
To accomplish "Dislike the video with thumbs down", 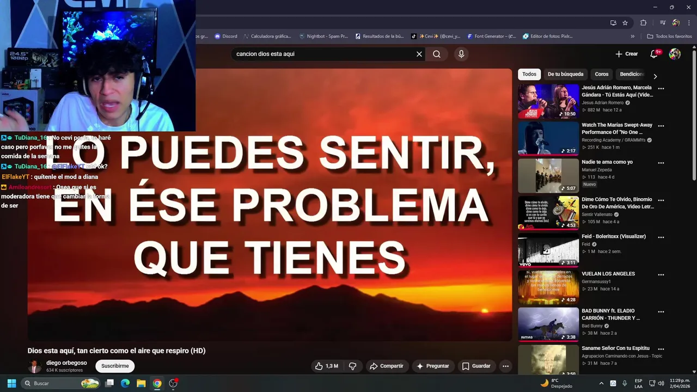I will 352,366.
